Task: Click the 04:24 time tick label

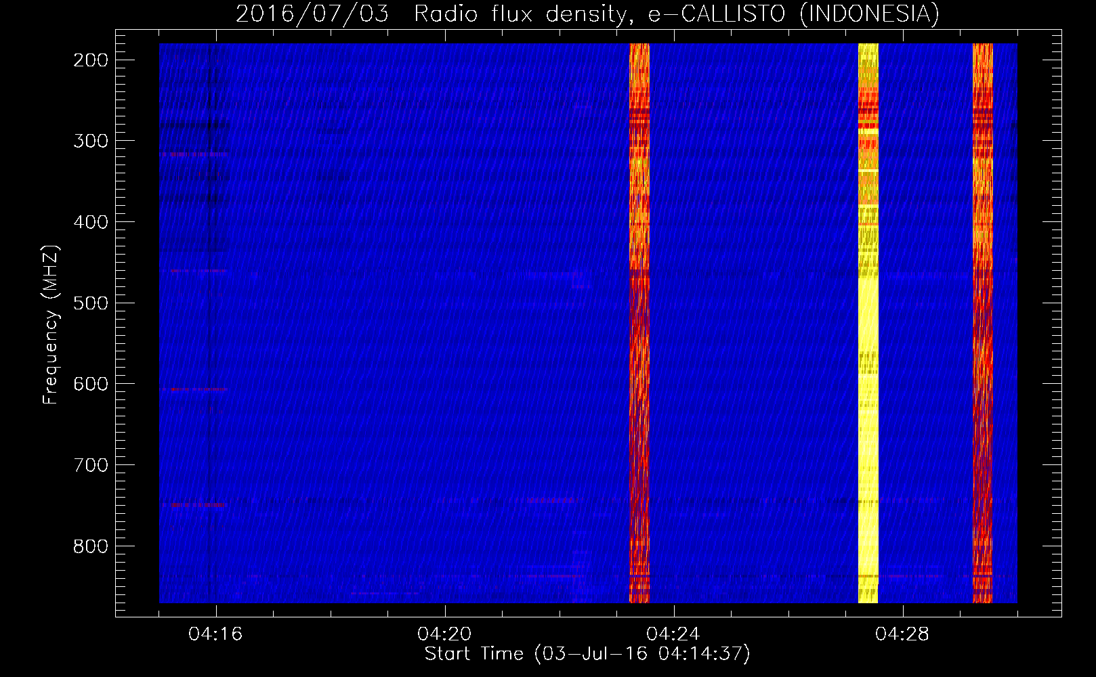Action: click(x=673, y=634)
